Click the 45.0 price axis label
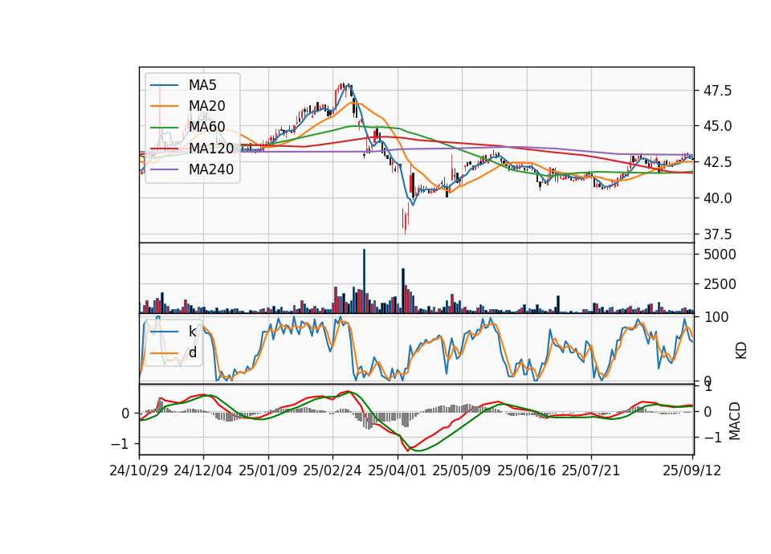 coord(717,126)
